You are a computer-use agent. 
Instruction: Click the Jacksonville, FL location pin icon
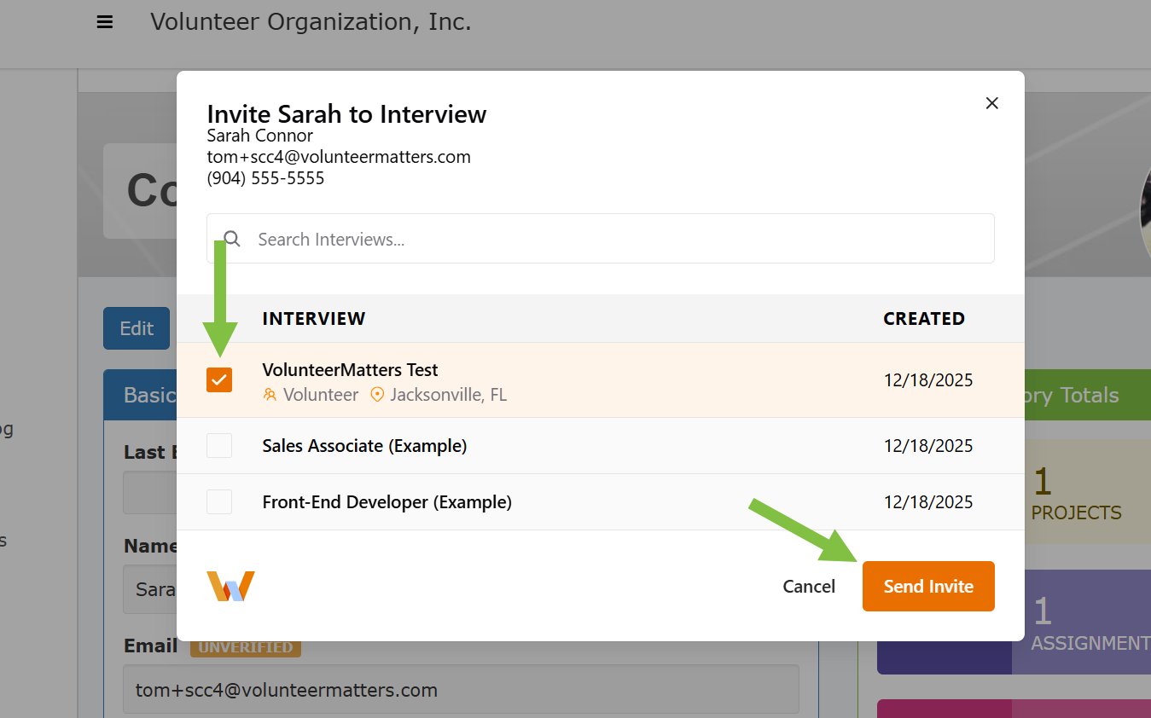(x=377, y=395)
